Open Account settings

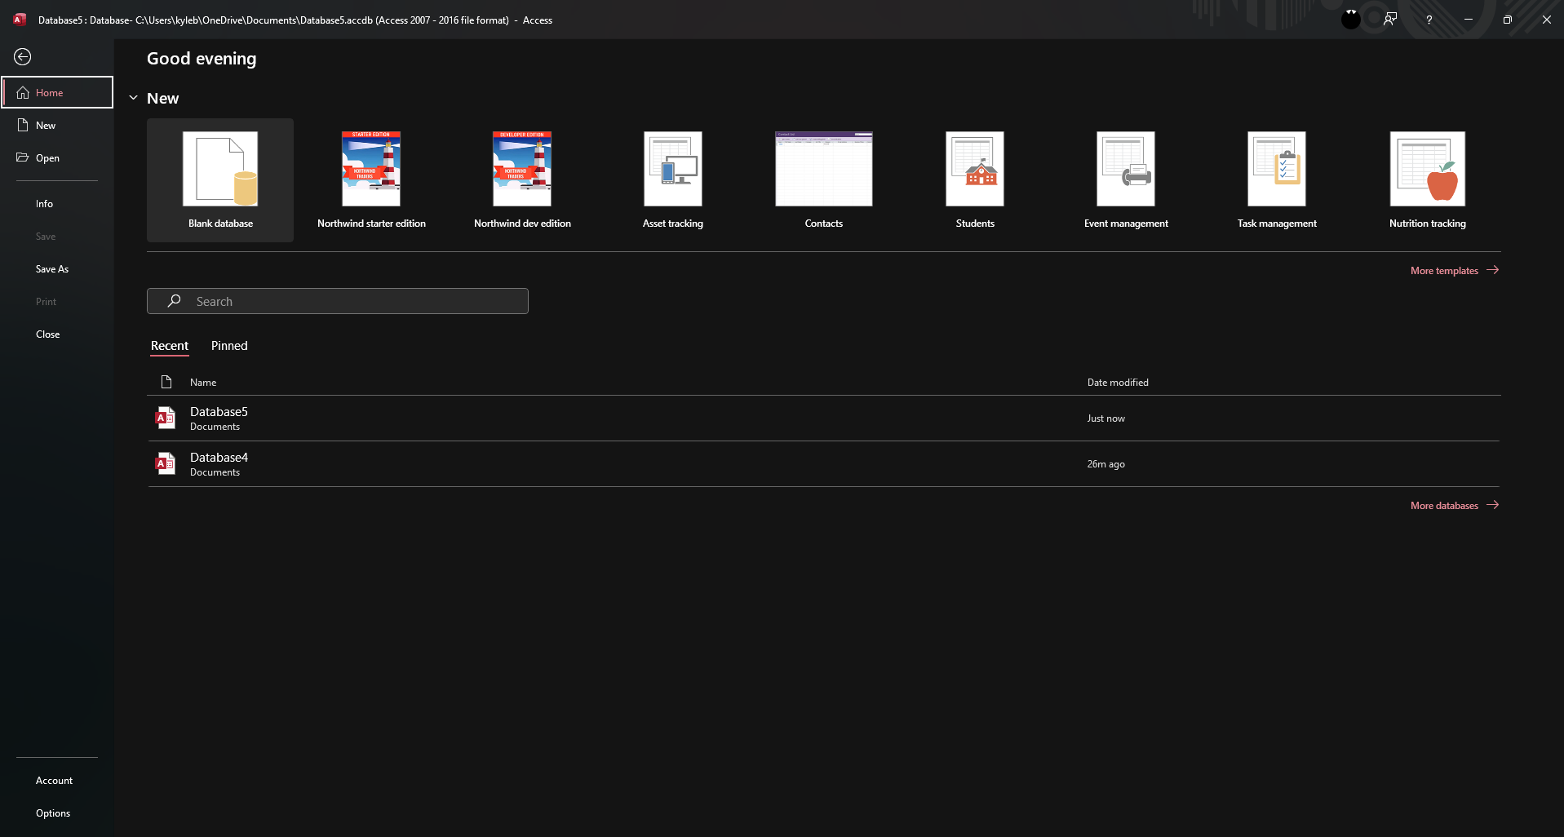tap(57, 780)
